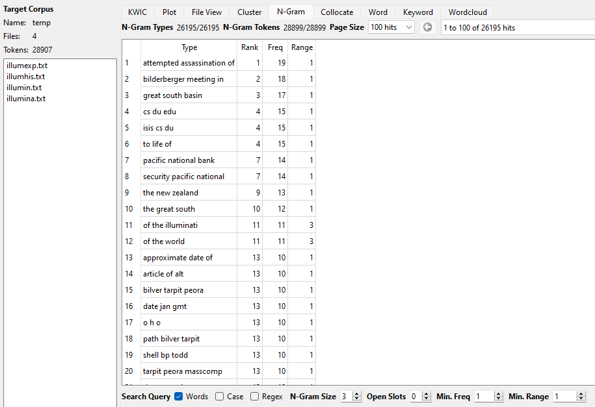Switch to the KWIC tab
The height and width of the screenshot is (407, 595).
137,12
